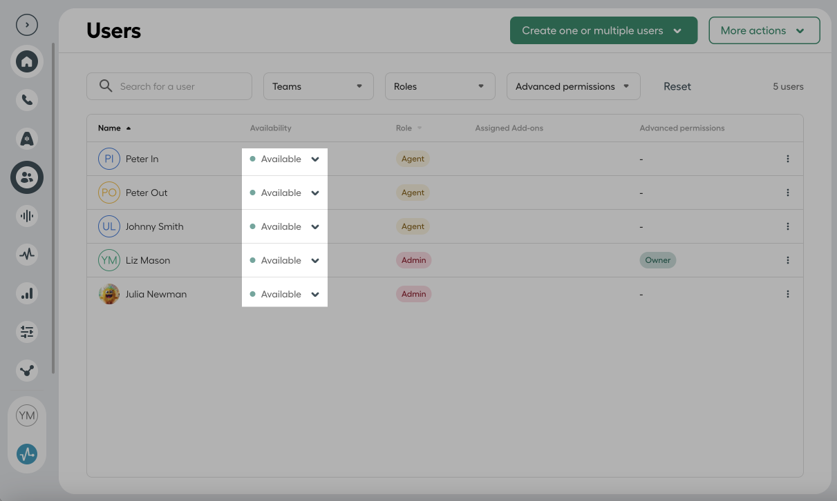Open the Home icon in sidebar
The width and height of the screenshot is (837, 501).
[27, 62]
